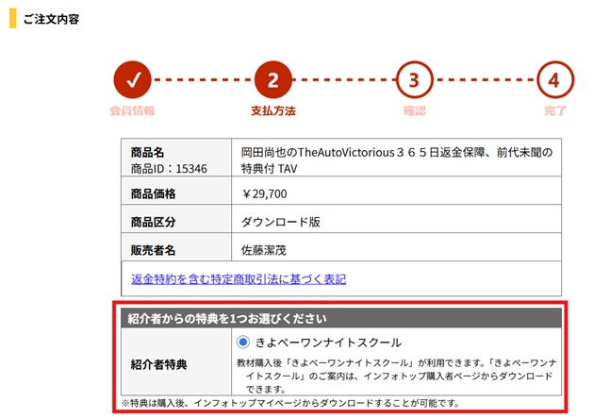594x419 pixels.
Task: Click the step 3 circle icon
Action: (x=414, y=80)
